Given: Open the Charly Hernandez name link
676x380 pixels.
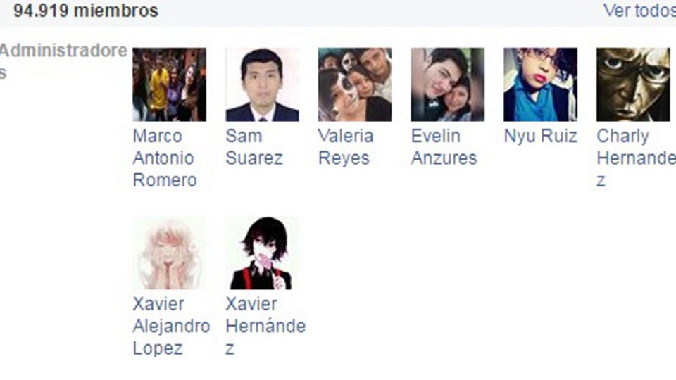Looking at the screenshot, I should tap(637, 158).
